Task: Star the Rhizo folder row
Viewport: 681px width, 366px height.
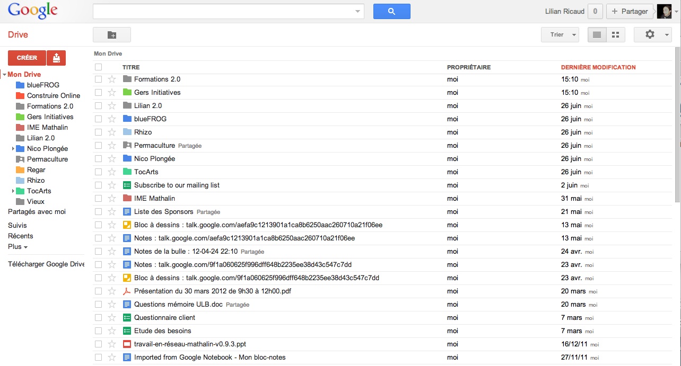Action: click(x=112, y=132)
